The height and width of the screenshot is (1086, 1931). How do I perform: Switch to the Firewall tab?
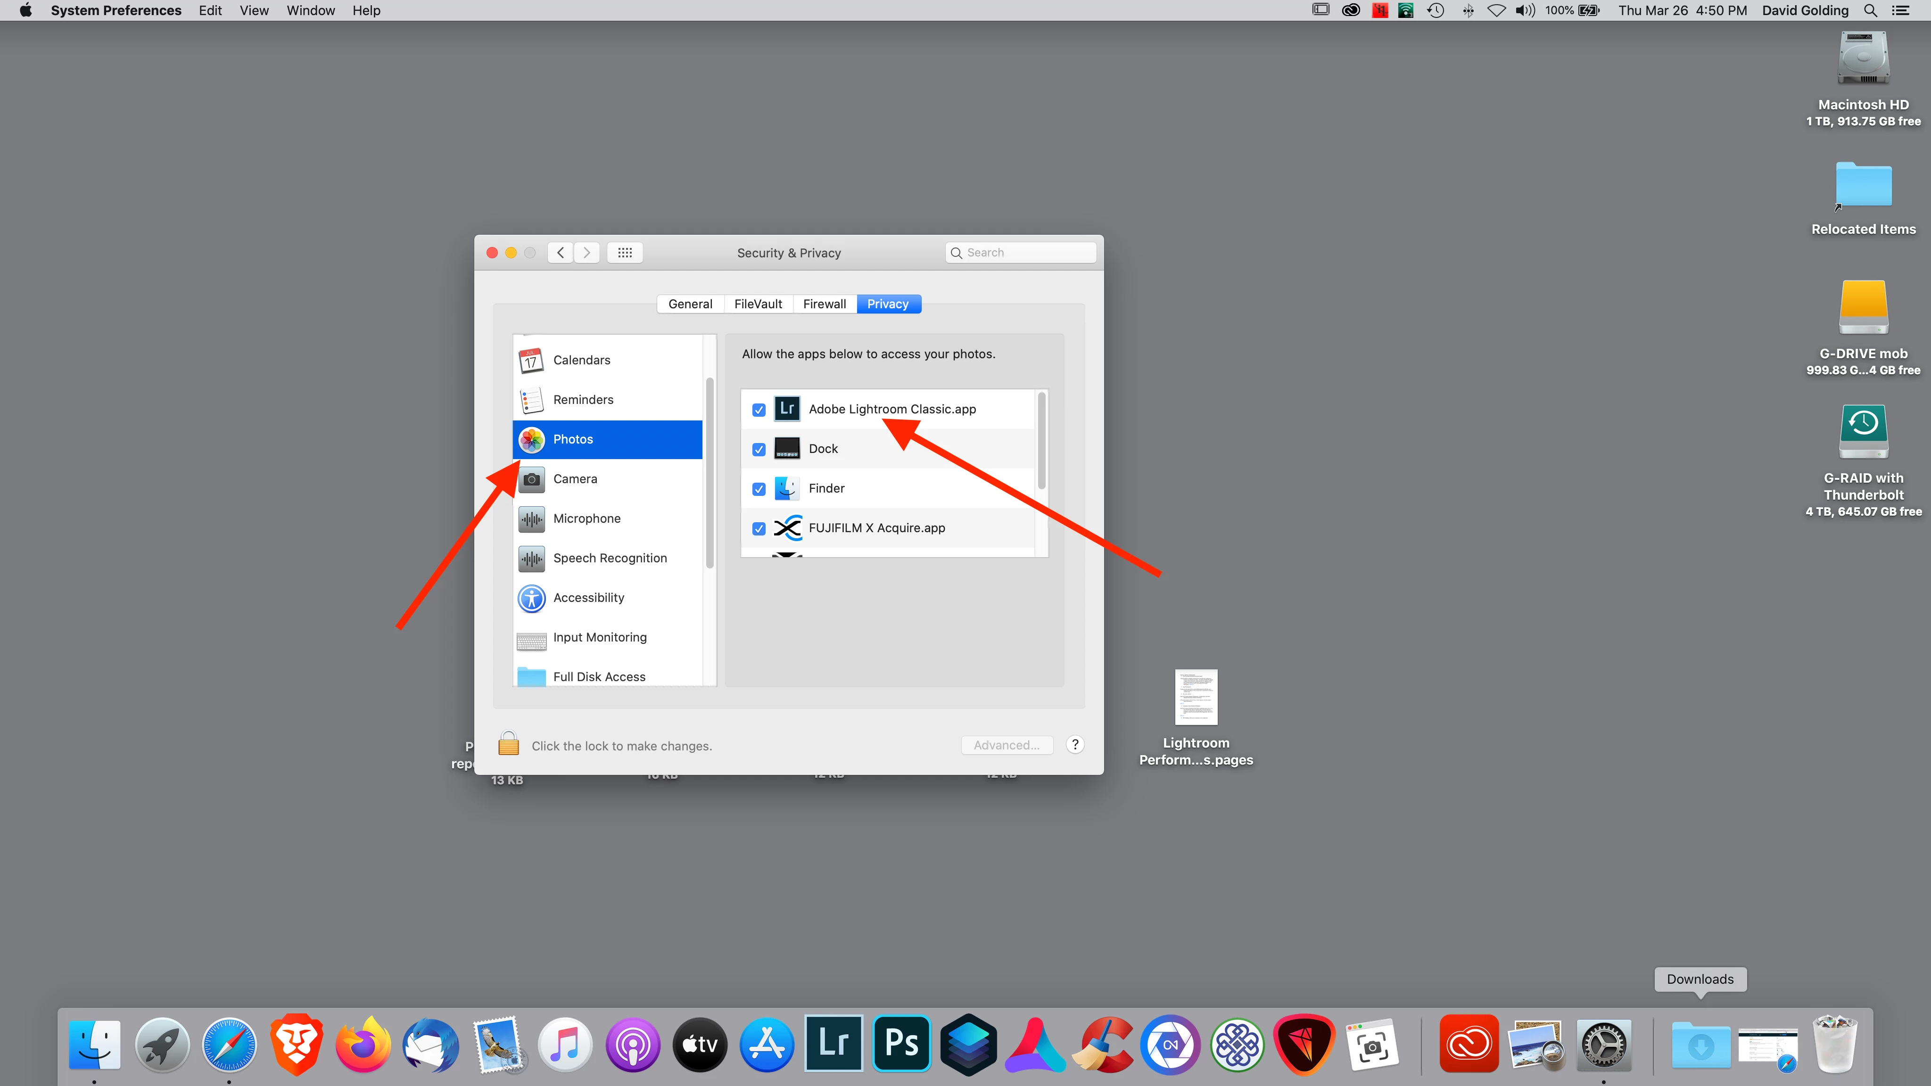click(x=824, y=304)
